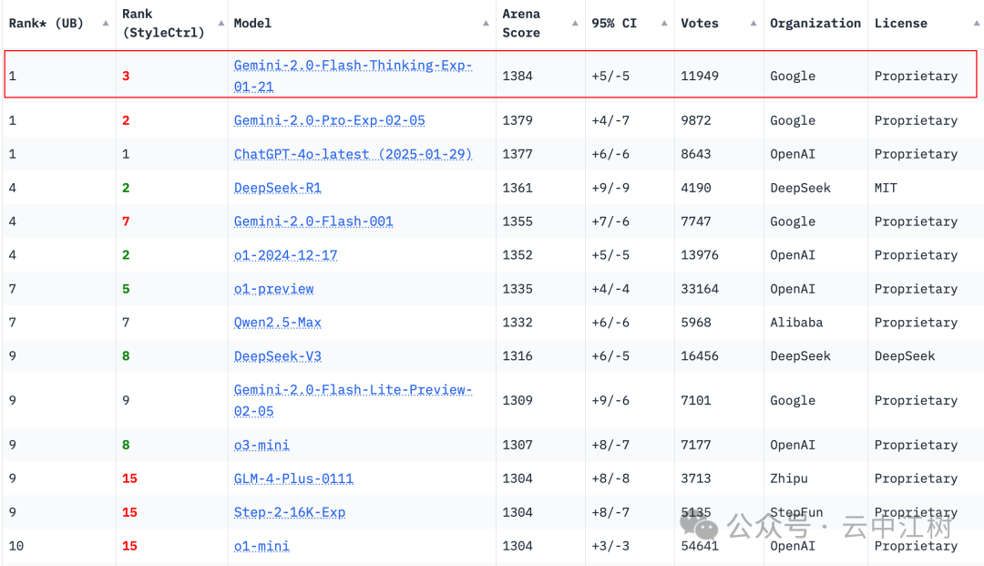Image resolution: width=984 pixels, height=566 pixels.
Task: Follow the Gemini-2.0-Flash-001 link
Action: pyautogui.click(x=313, y=221)
